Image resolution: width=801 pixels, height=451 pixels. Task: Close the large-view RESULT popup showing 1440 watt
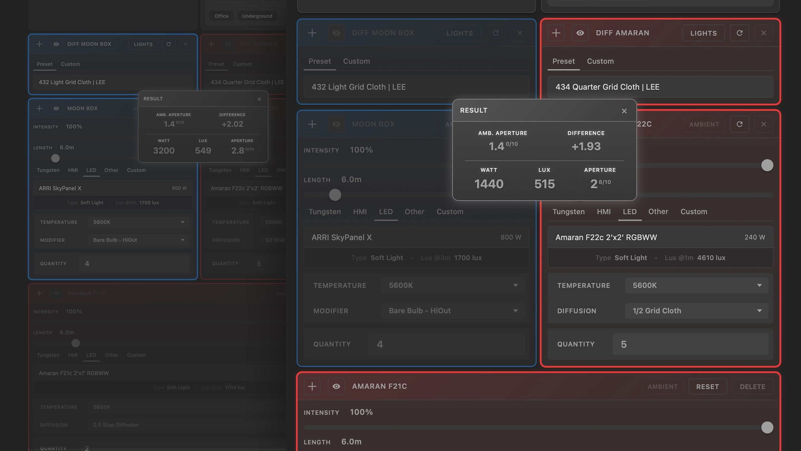tap(624, 111)
